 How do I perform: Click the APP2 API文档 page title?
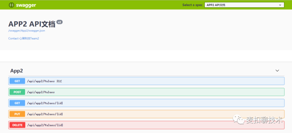pos(32,24)
